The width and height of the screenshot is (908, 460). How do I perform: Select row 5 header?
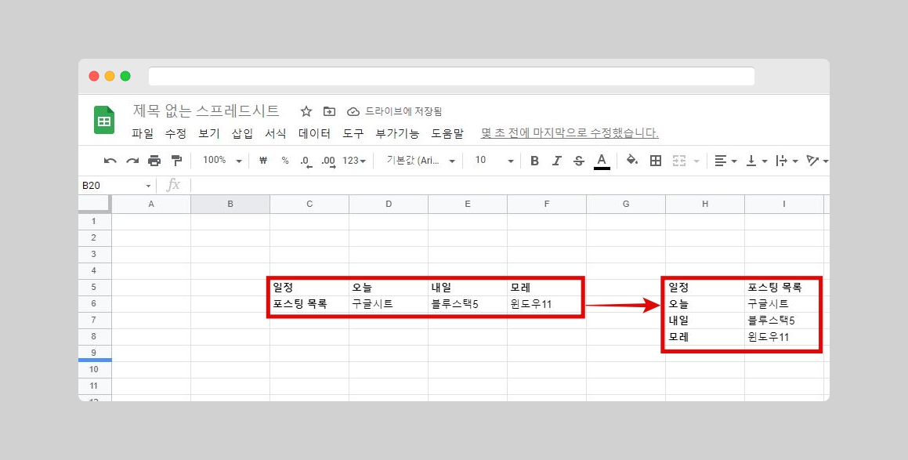click(94, 288)
